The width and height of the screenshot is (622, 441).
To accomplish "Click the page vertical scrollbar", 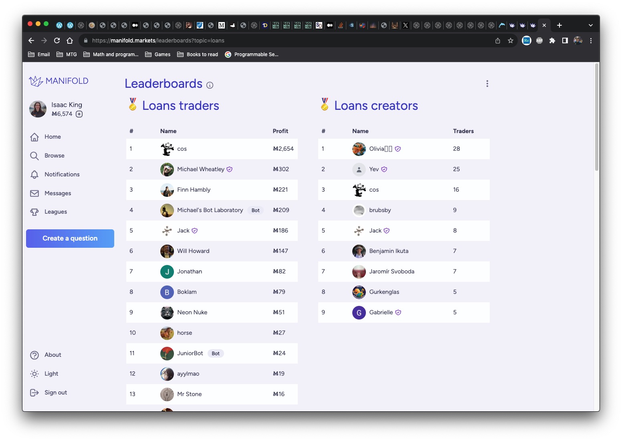I will (597, 117).
